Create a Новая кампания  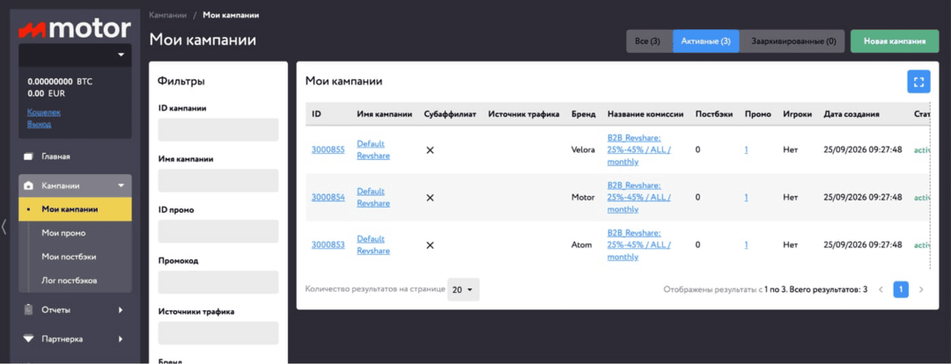895,41
